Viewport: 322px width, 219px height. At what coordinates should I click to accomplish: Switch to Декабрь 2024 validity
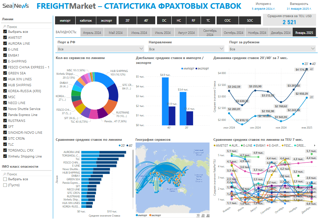click(x=281, y=32)
